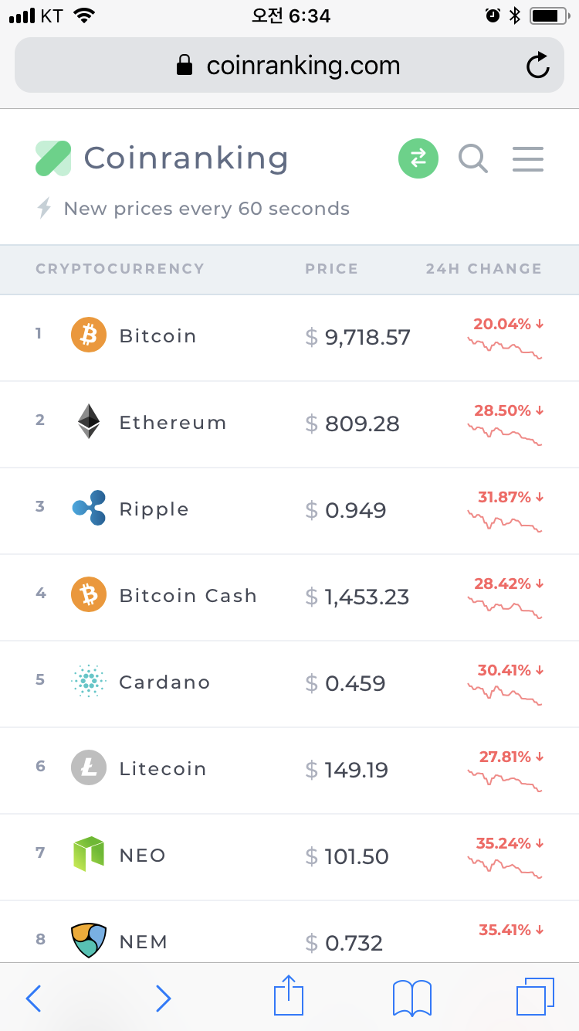Go back with Safari back arrow
579x1031 pixels.
[33, 998]
